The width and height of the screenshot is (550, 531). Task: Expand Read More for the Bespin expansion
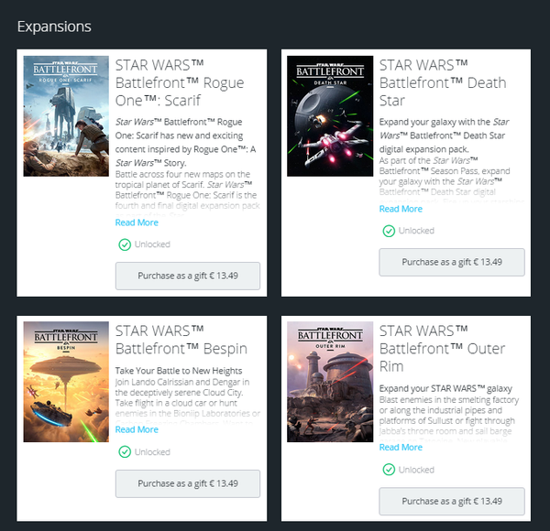(137, 429)
